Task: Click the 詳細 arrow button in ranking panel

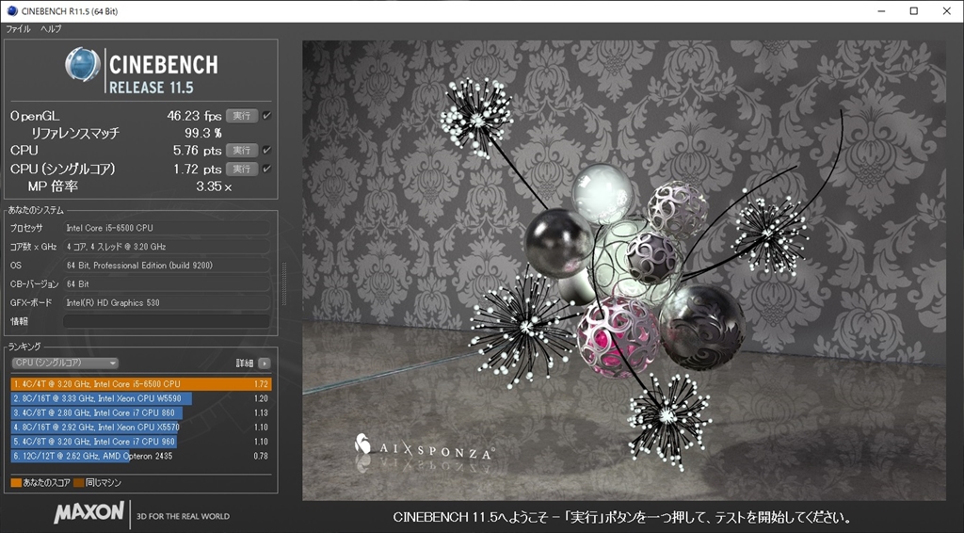Action: (265, 363)
